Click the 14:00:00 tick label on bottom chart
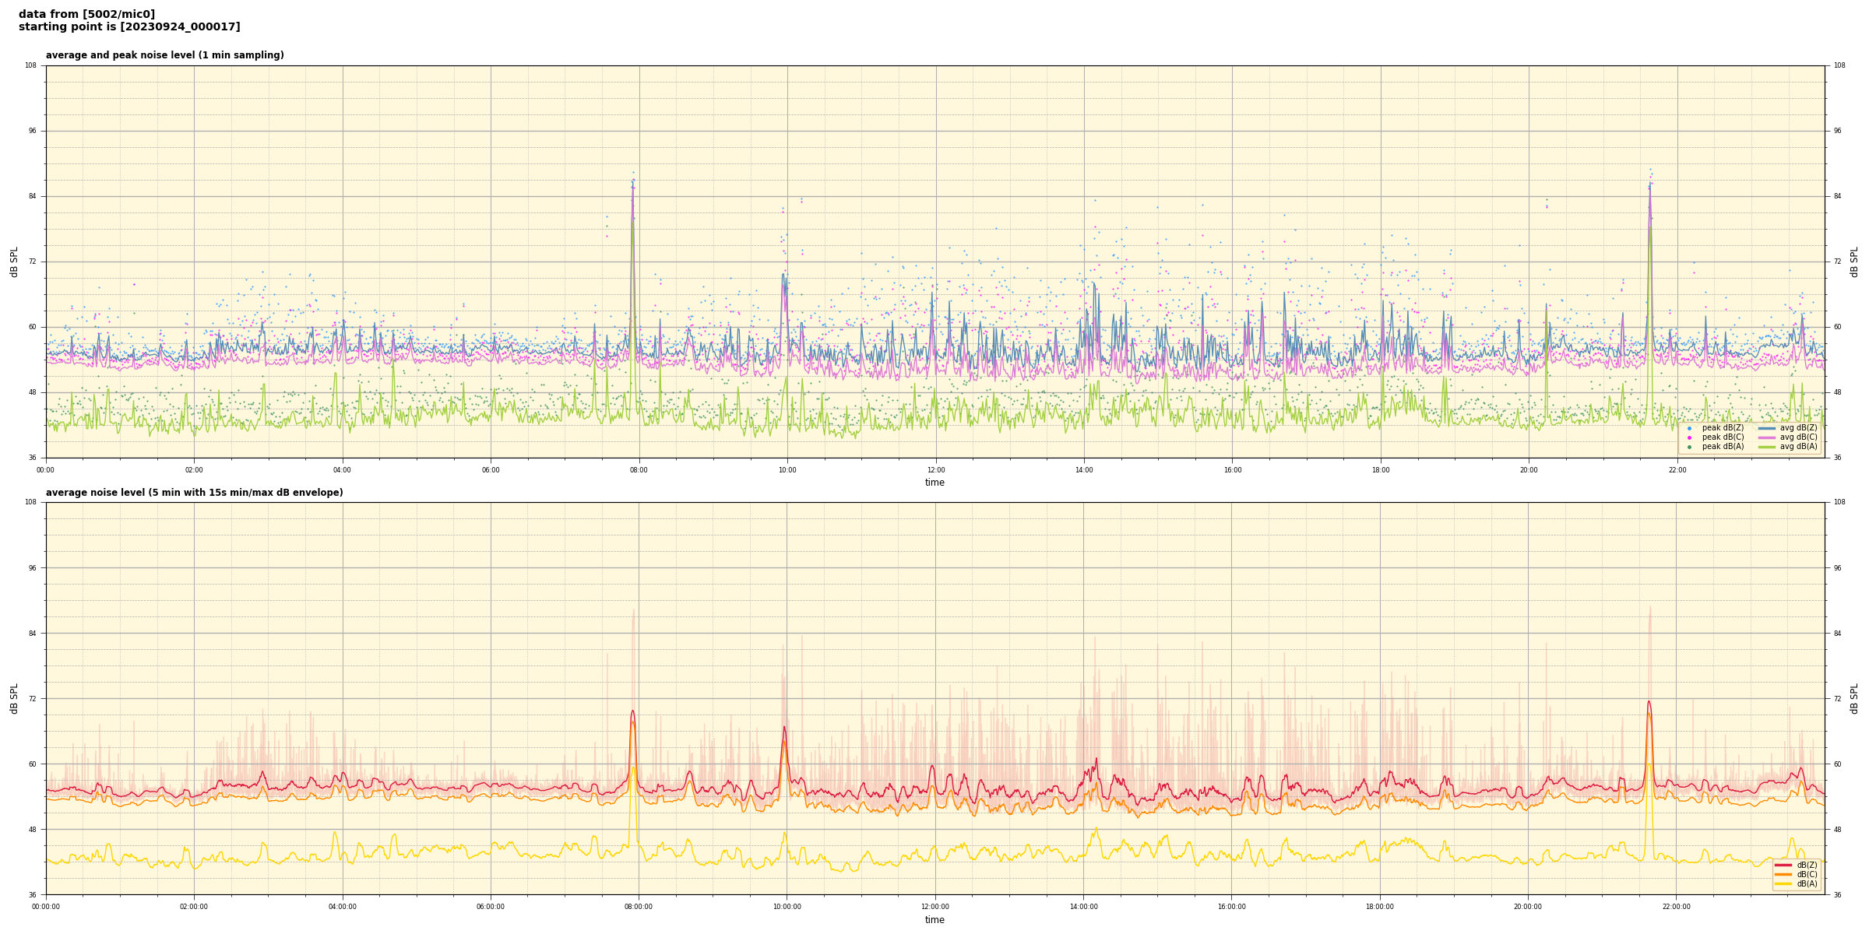This screenshot has height=934, width=1869. point(1083,907)
